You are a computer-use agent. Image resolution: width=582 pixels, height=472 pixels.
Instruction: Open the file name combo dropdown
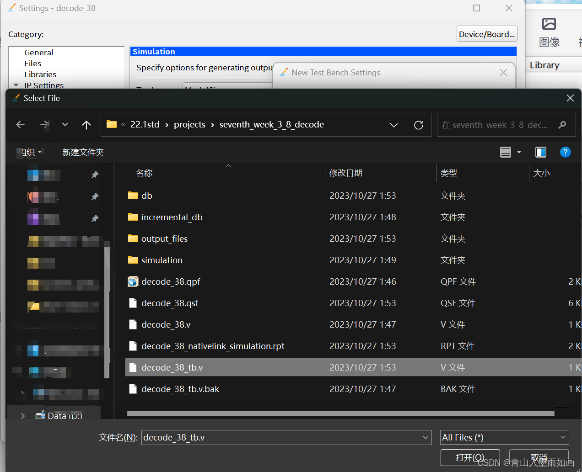click(426, 437)
